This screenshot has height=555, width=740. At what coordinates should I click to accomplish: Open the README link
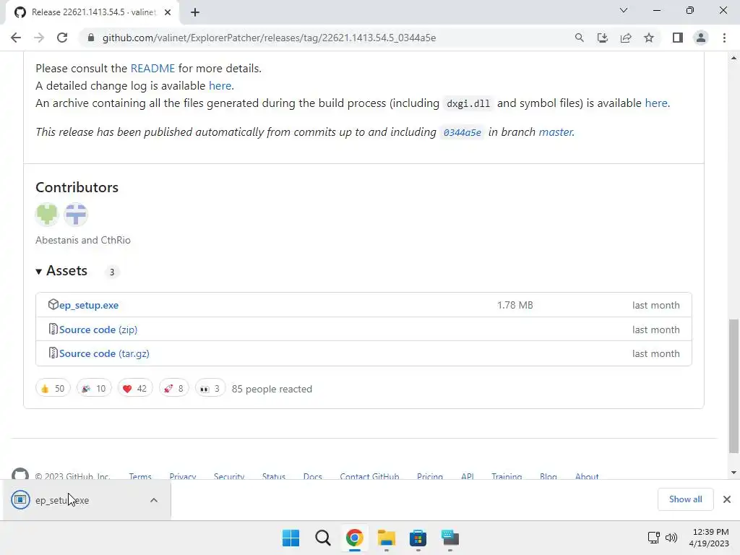(152, 69)
